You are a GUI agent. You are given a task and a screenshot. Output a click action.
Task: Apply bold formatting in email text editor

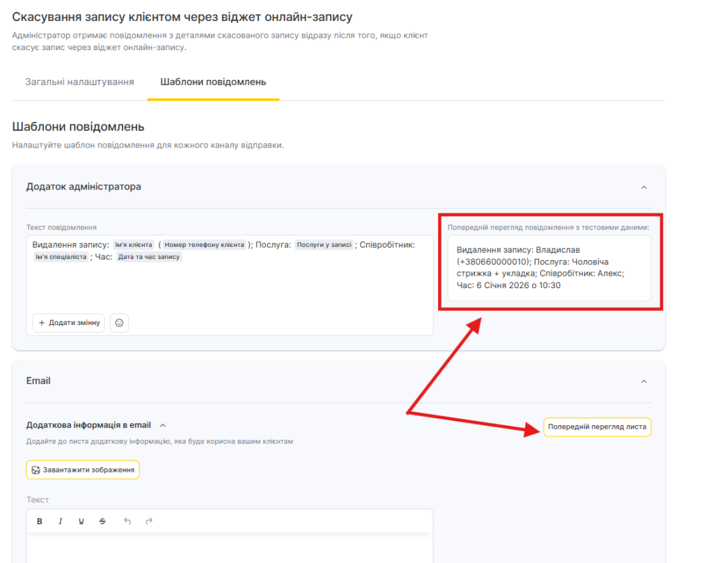(40, 521)
